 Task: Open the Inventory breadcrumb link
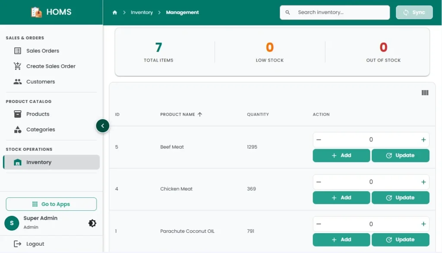pyautogui.click(x=142, y=12)
